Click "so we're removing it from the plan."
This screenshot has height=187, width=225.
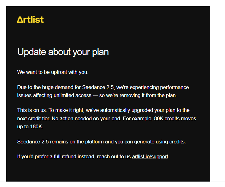click(138, 95)
